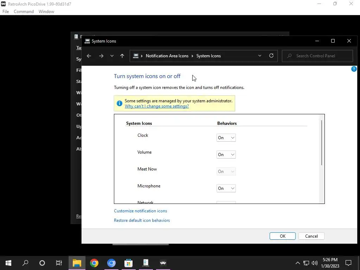Refresh the System Icons page
This screenshot has height=270, width=360.
tap(271, 56)
